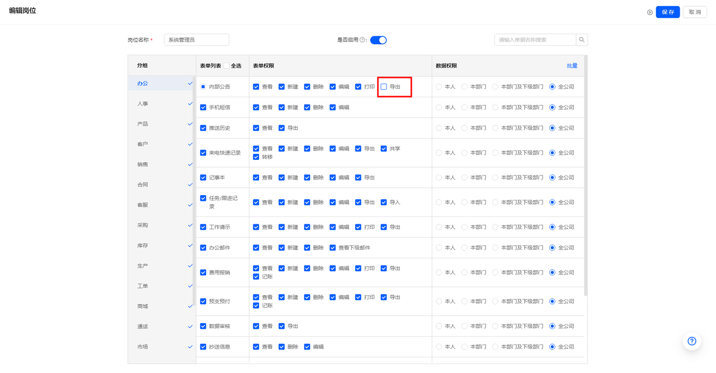The height and width of the screenshot is (373, 716).
Task: Click the 是否启用 help hint icon
Action: point(362,40)
